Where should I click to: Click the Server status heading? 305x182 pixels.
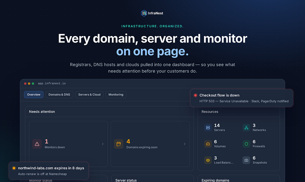(x=126, y=180)
